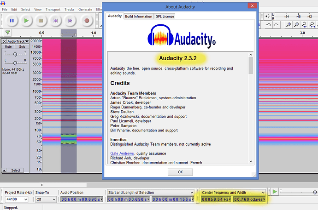Open the Select menu
The image size is (318, 210).
click(25, 10)
